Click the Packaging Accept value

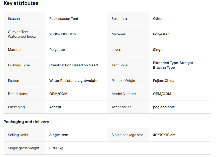click(55, 107)
